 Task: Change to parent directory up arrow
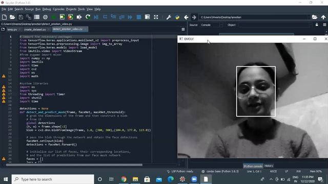[323, 17]
